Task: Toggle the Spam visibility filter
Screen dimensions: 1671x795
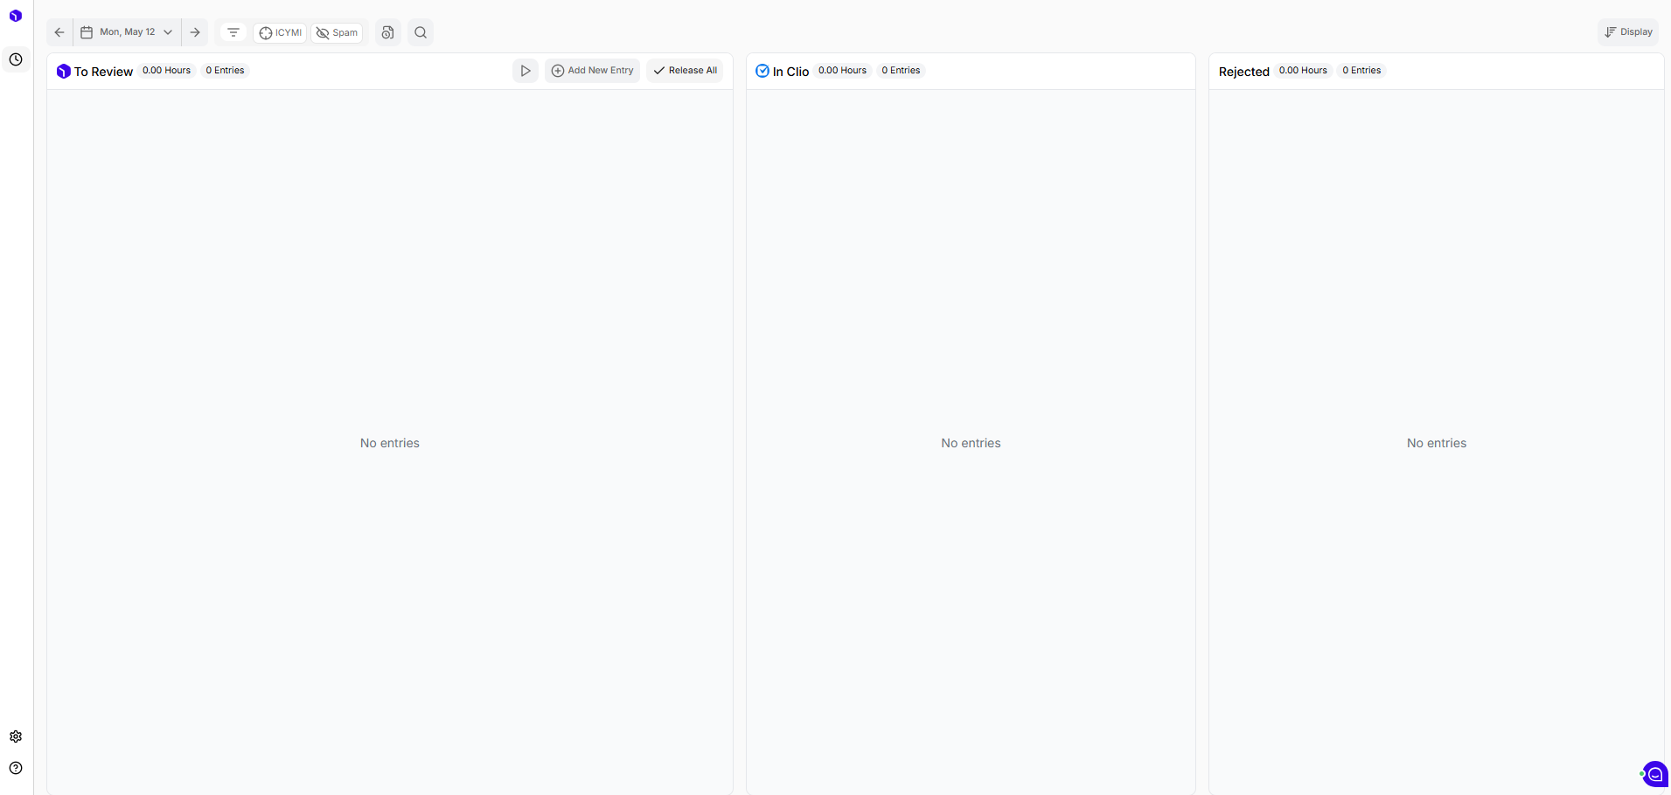Action: pyautogui.click(x=338, y=33)
